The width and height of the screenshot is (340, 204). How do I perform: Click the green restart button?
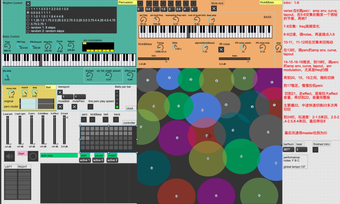pos(112,156)
